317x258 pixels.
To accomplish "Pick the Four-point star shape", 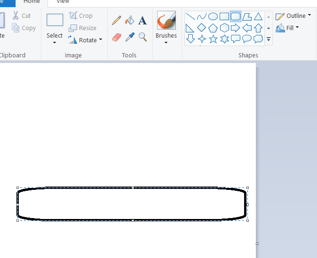I will [202, 39].
